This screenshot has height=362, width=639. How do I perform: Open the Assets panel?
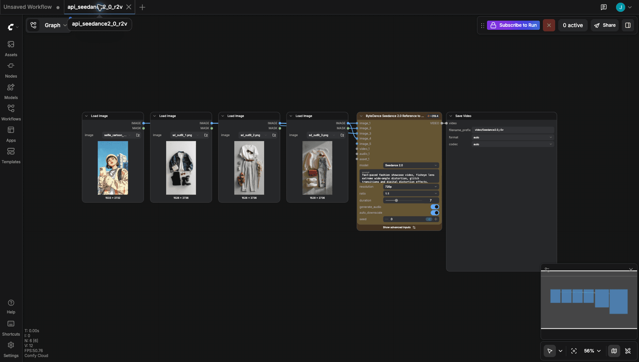click(x=11, y=49)
